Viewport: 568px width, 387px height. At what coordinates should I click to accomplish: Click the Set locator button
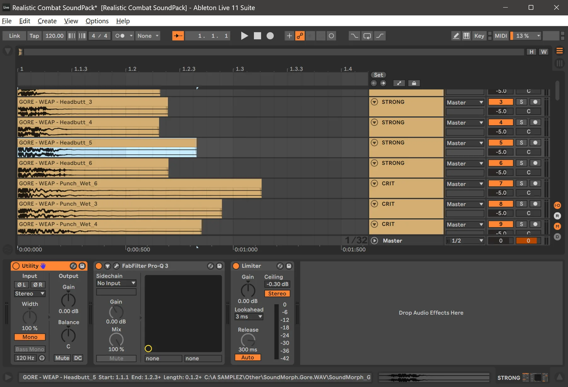click(378, 75)
